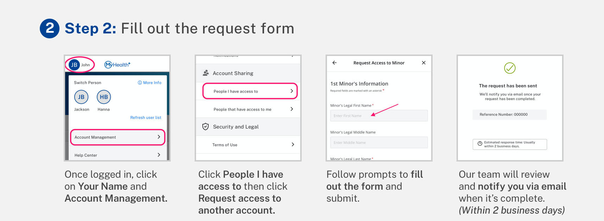Click the Minor's Legal First Name field
The height and width of the screenshot is (221, 604).
coord(379,116)
